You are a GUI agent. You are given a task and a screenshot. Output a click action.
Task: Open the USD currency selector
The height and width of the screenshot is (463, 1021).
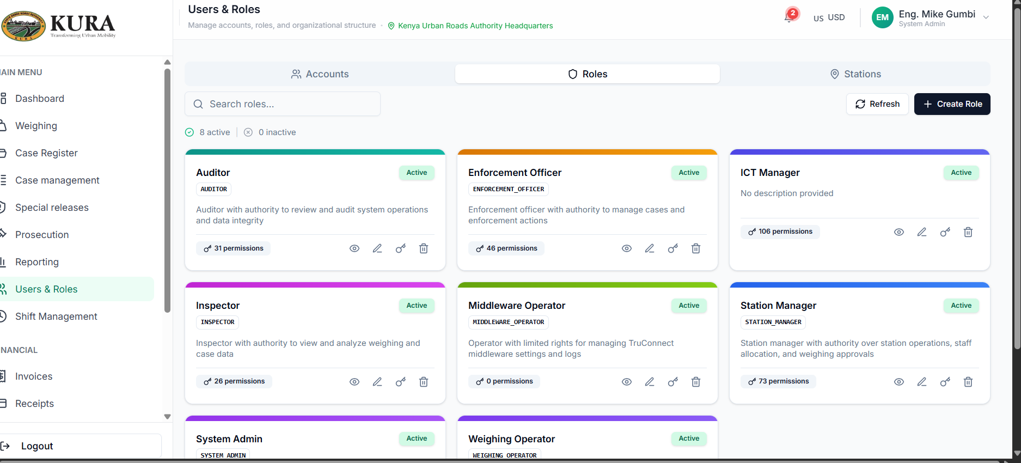[x=829, y=17]
